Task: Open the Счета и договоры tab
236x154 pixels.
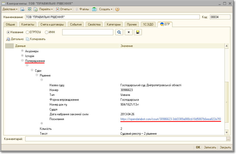Action: click(x=52, y=24)
